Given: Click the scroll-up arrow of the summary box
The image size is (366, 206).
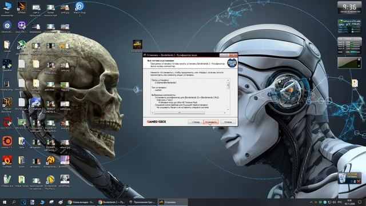Looking at the screenshot, I should (228, 80).
